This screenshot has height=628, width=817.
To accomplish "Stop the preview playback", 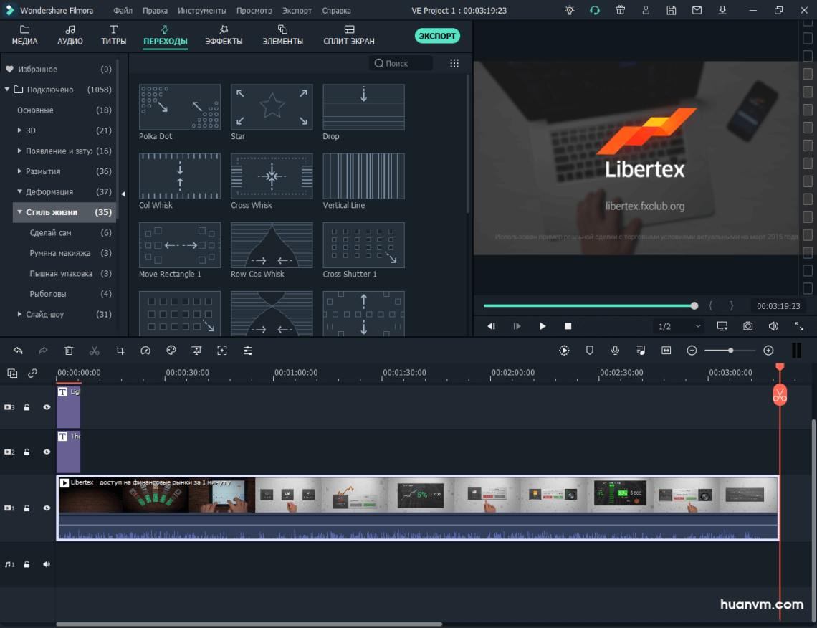I will pyautogui.click(x=568, y=326).
